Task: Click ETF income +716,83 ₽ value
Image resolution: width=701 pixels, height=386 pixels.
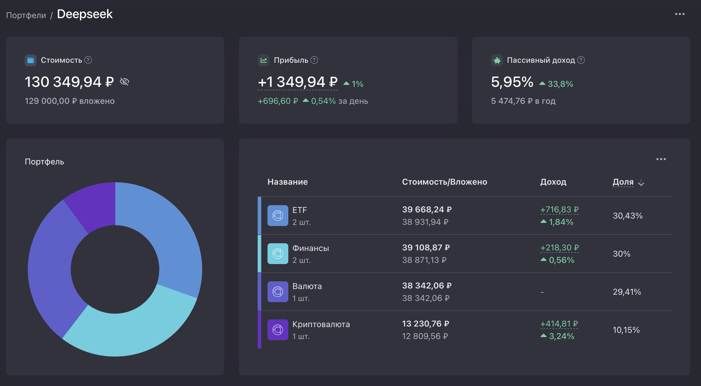Action: [559, 210]
